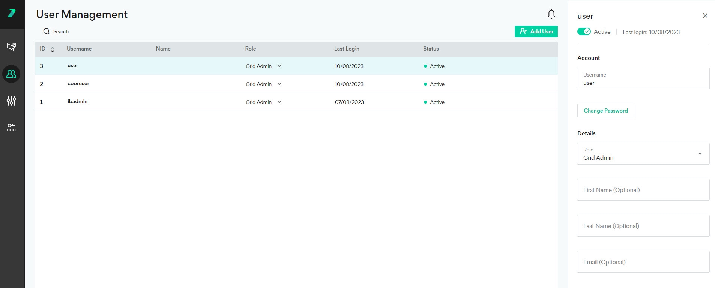The image size is (715, 288).
Task: Open the settings sliders sidebar icon
Action: click(x=11, y=101)
